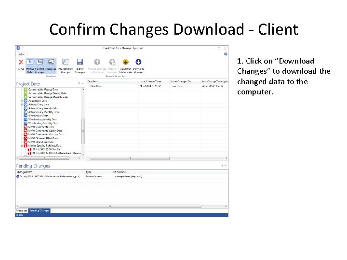Select the Whale shark pending change row
347x260 pixels.
(121, 177)
